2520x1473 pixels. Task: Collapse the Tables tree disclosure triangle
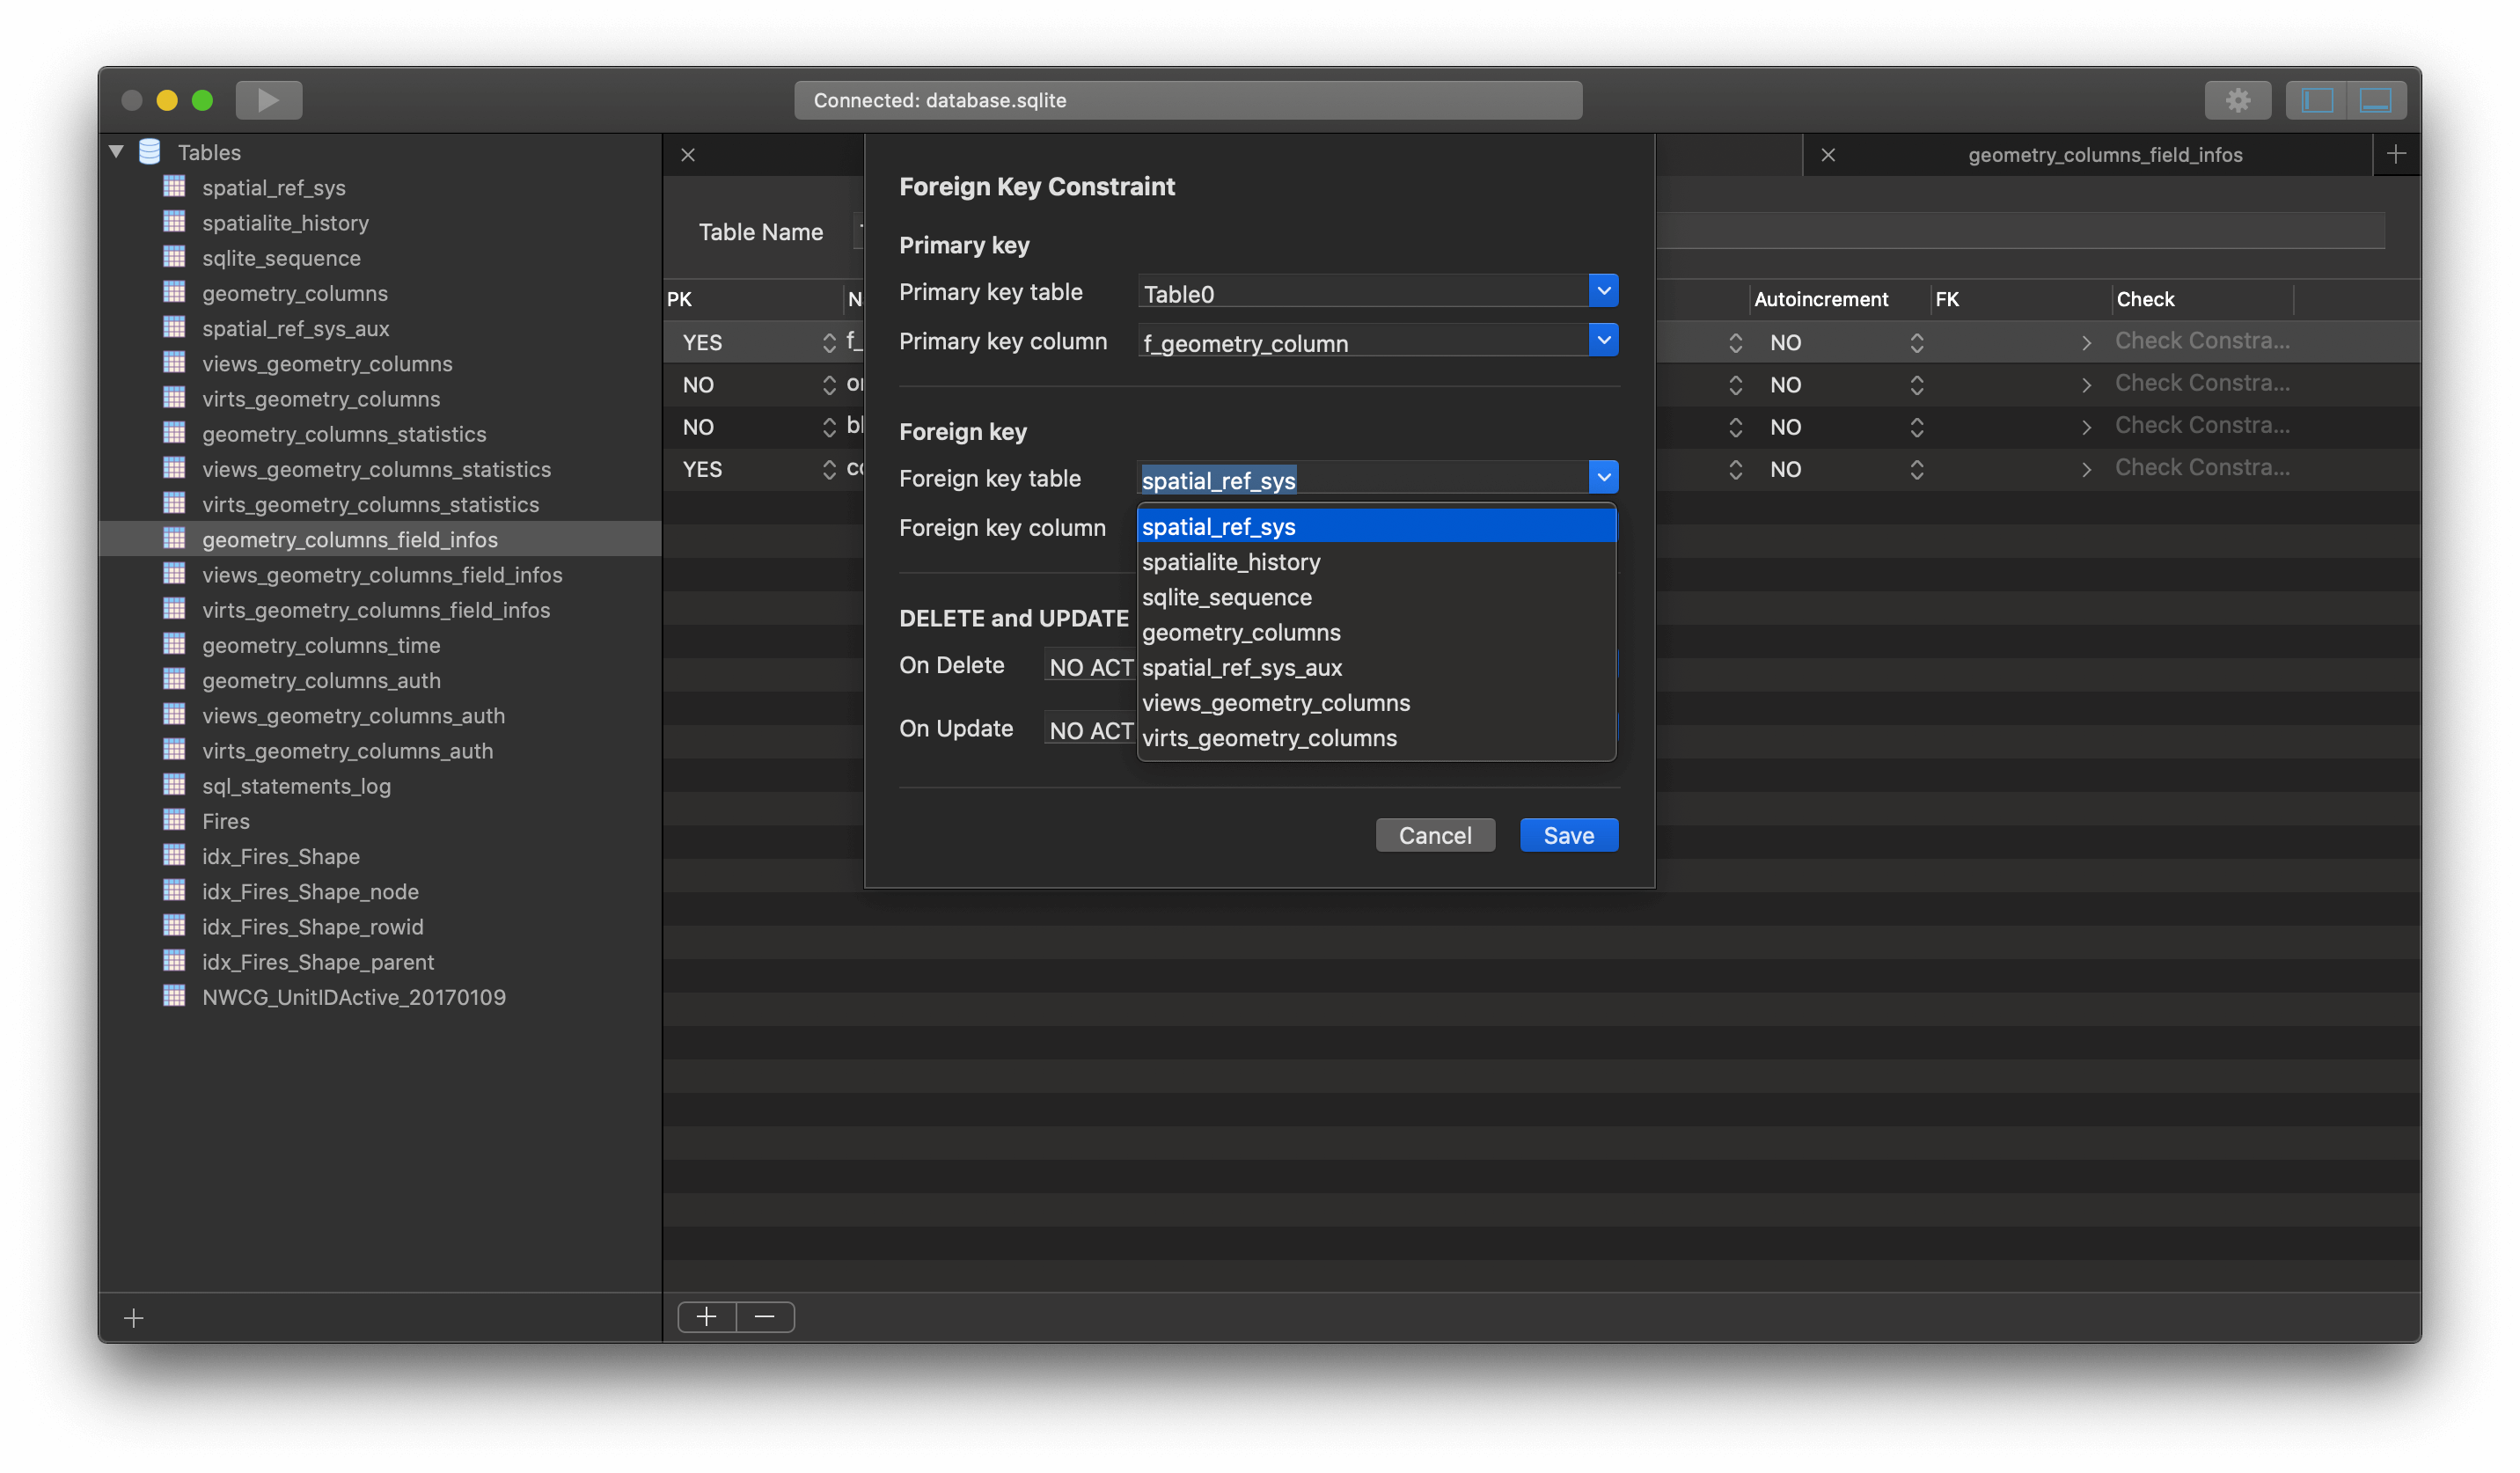[x=116, y=152]
